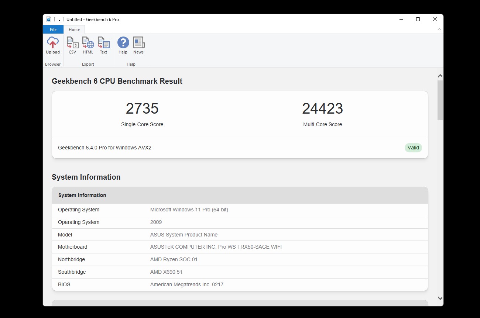Select the Multi-Core Score value 24423
The height and width of the screenshot is (318, 480).
click(323, 108)
